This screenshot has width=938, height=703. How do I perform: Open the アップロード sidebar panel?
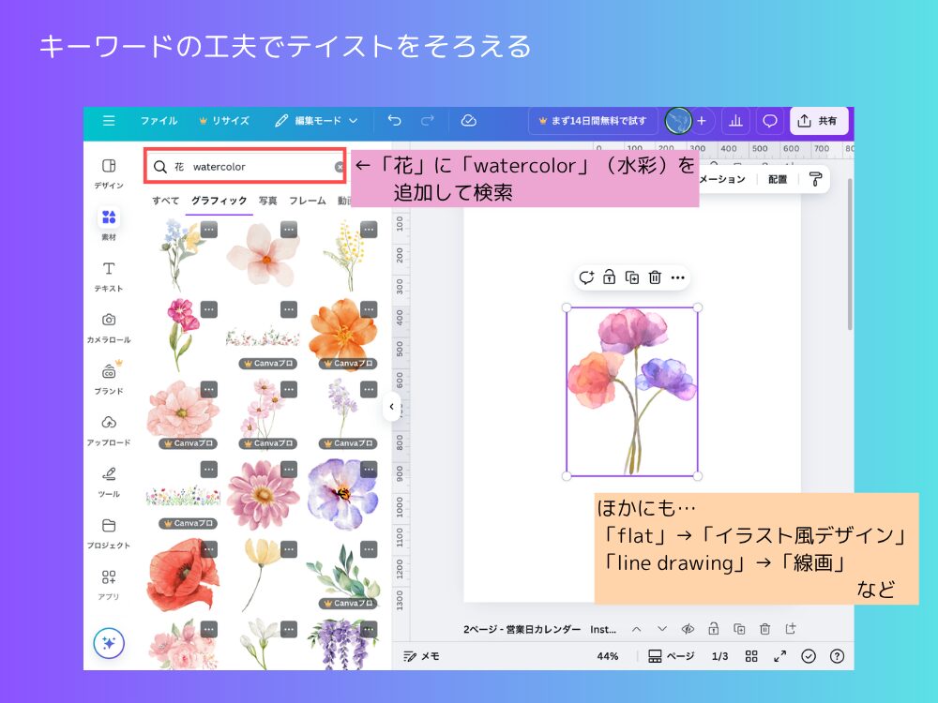click(x=109, y=430)
